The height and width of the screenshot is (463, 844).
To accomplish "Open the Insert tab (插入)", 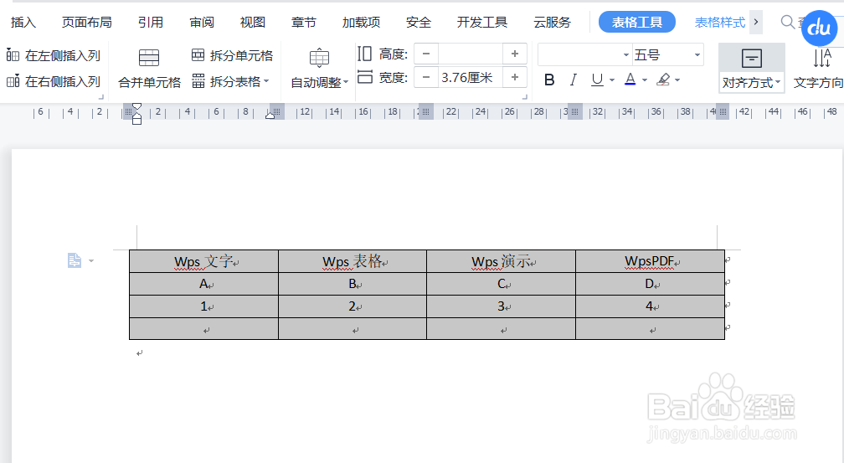I will tap(23, 22).
